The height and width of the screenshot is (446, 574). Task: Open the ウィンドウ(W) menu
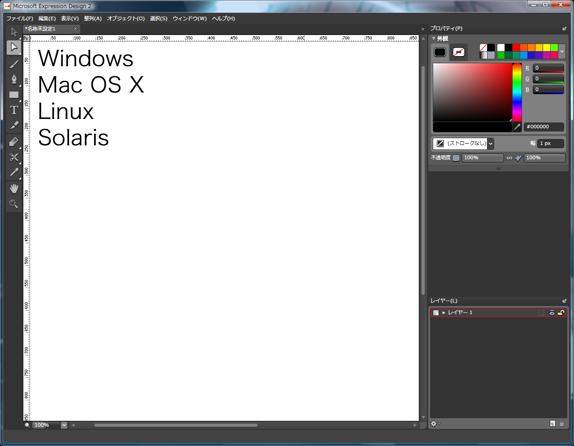coord(190,18)
